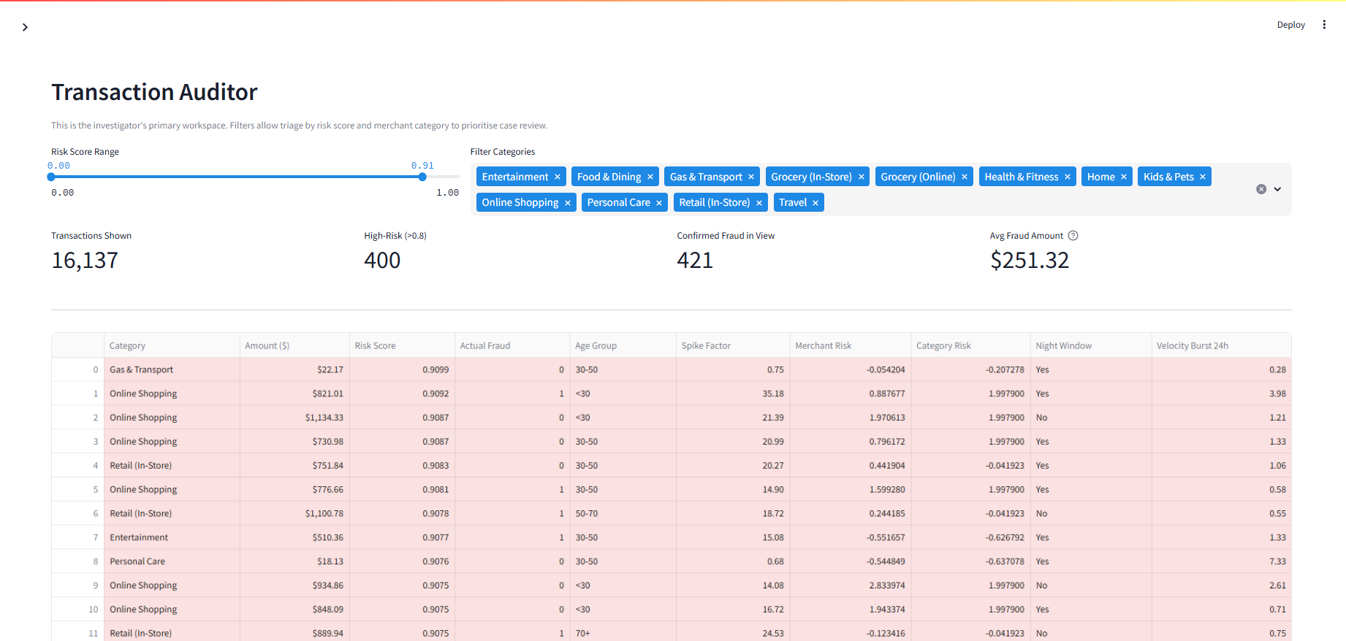Select the row index 5 cell

(78, 489)
